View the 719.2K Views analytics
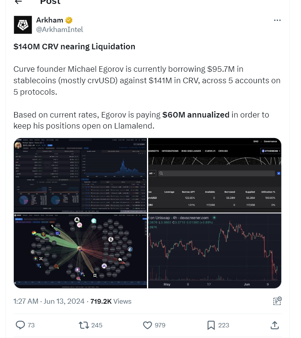 111,301
